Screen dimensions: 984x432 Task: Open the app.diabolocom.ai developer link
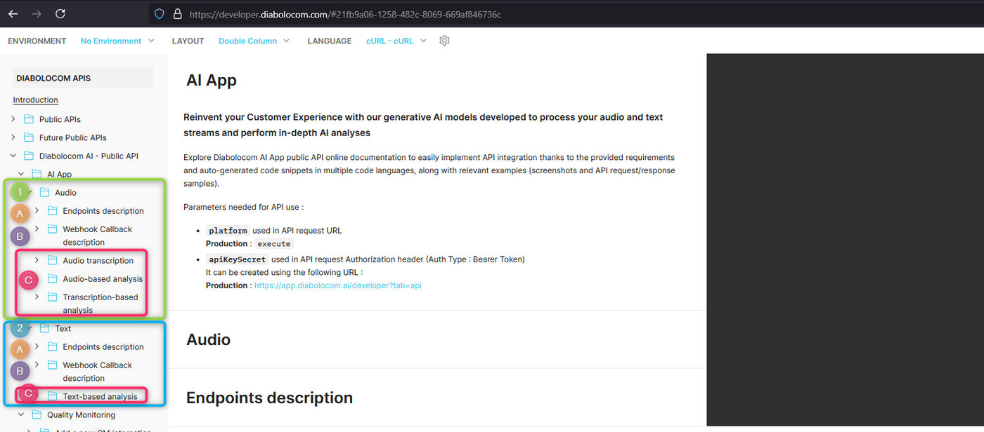[x=337, y=285]
